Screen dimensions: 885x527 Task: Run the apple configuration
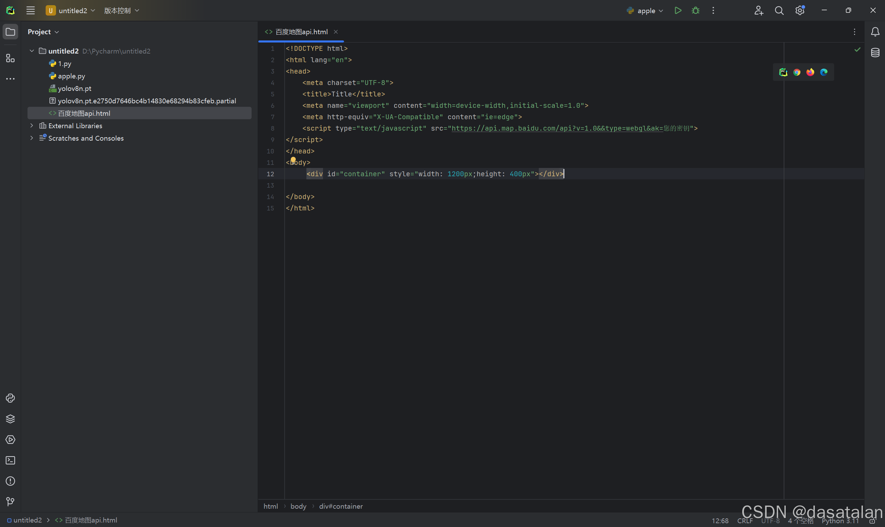click(677, 11)
